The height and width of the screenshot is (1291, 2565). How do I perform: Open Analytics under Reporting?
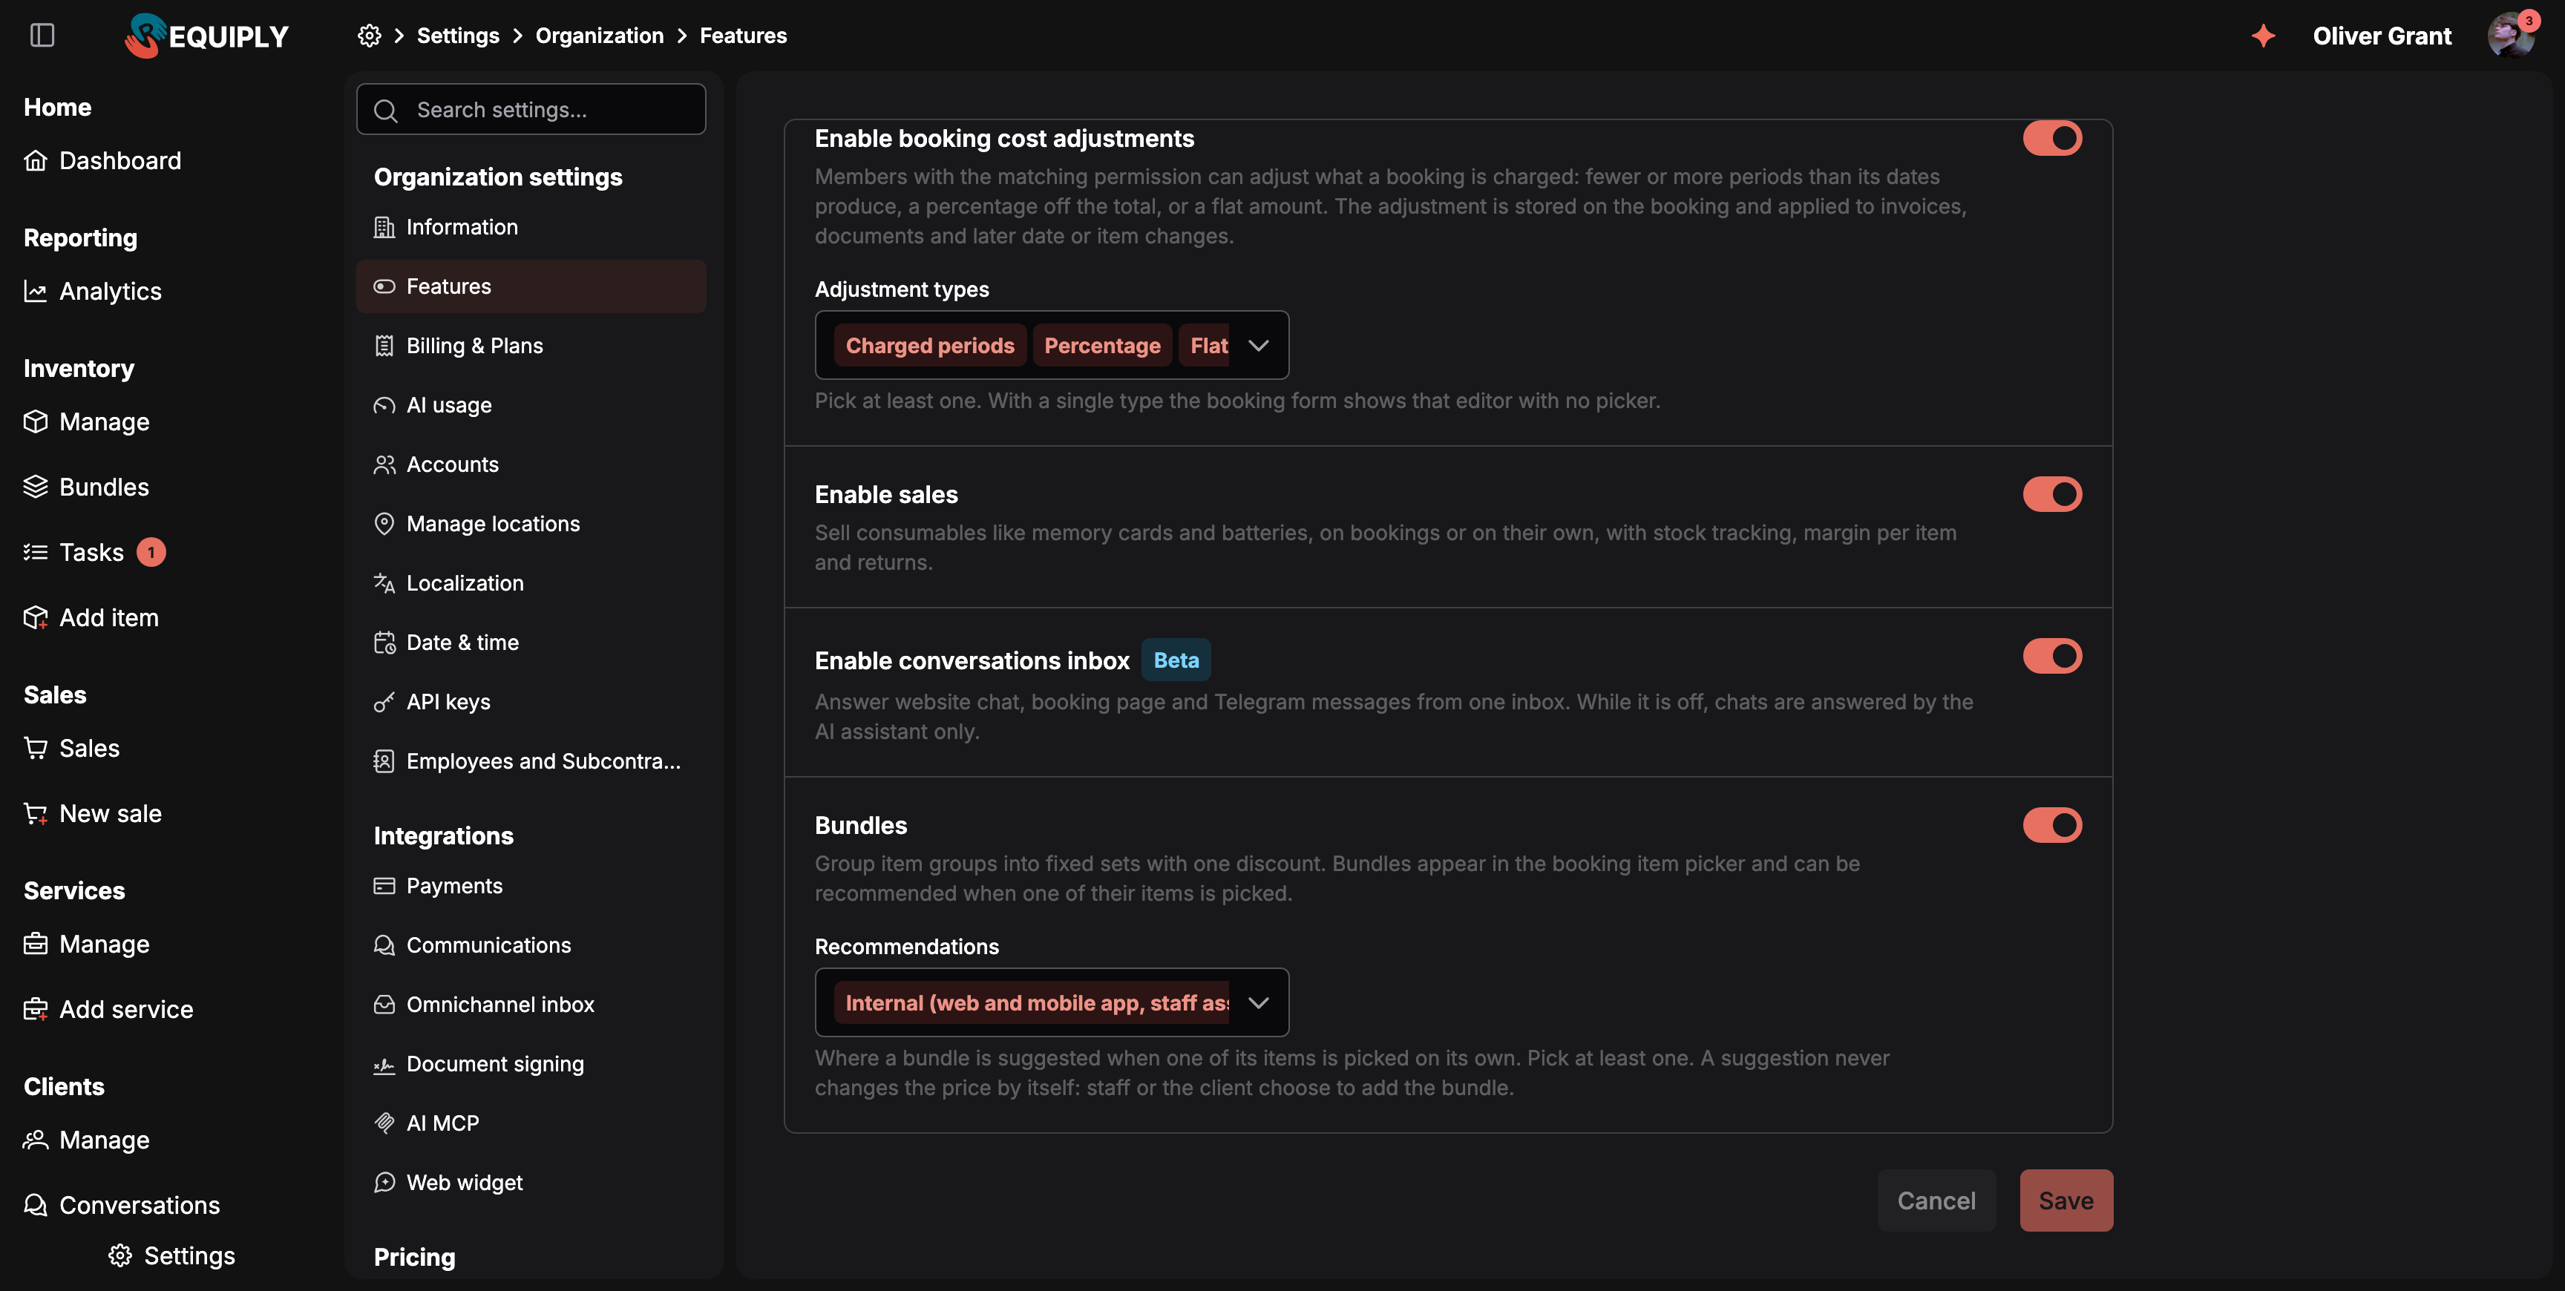(93, 291)
